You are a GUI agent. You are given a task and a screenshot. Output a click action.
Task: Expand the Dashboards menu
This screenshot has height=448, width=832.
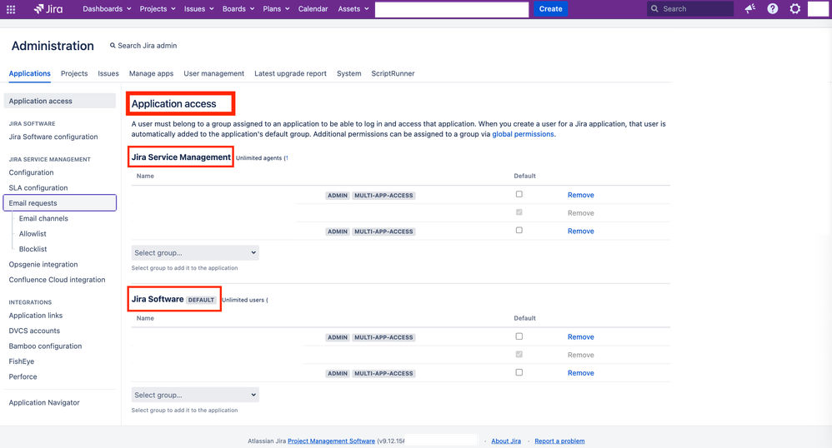click(107, 9)
